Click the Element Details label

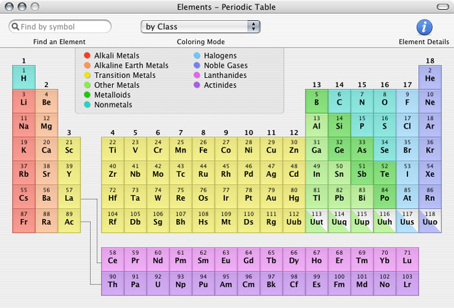click(424, 42)
